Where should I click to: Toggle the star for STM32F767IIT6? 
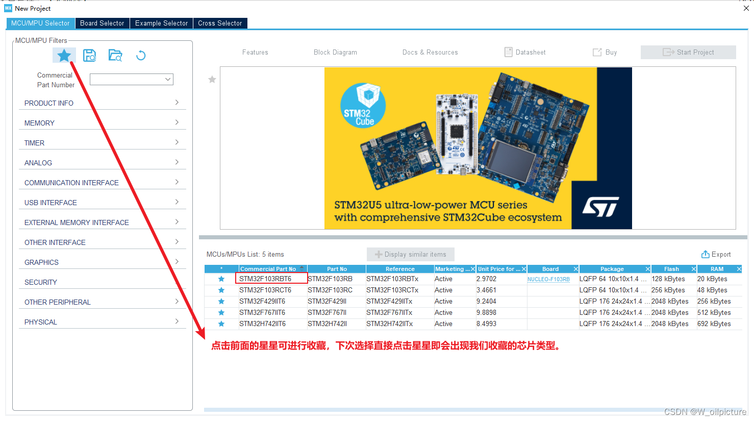[x=221, y=313]
